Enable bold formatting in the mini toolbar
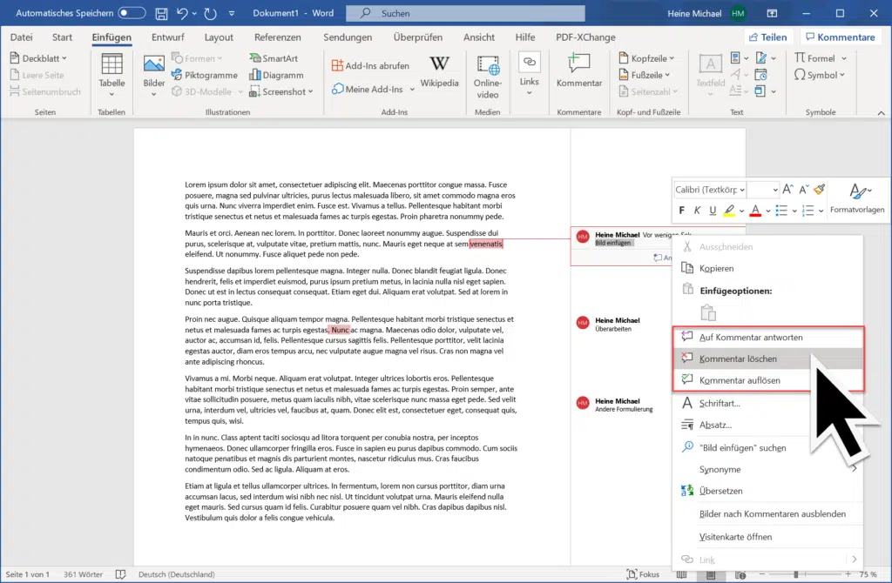The width and height of the screenshot is (892, 583). (682, 210)
